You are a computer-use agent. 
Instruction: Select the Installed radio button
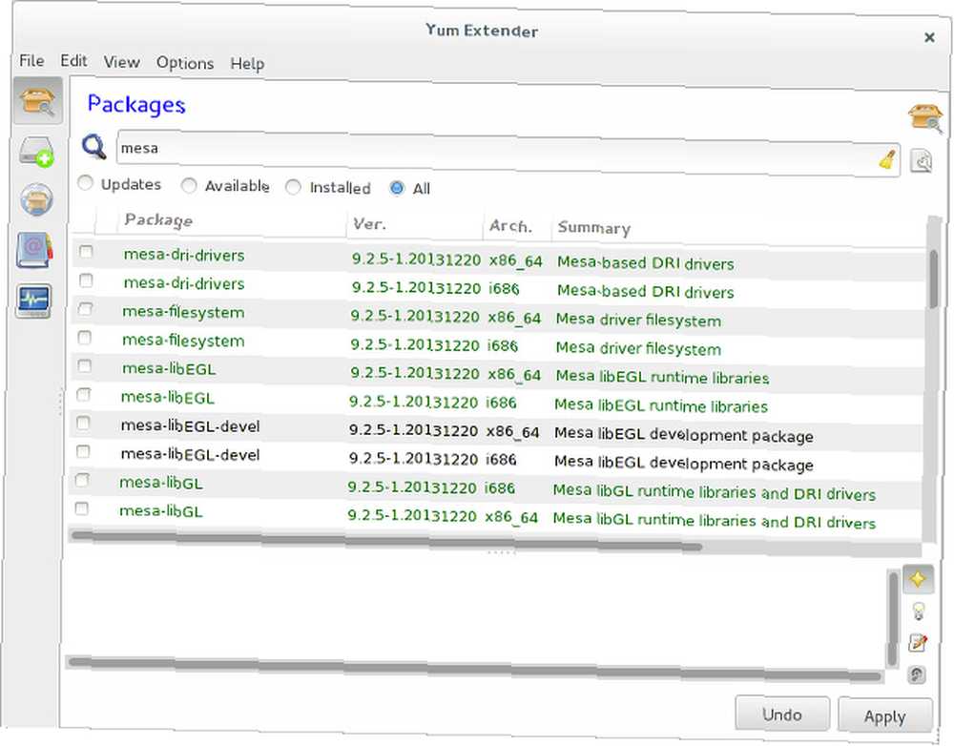point(293,187)
